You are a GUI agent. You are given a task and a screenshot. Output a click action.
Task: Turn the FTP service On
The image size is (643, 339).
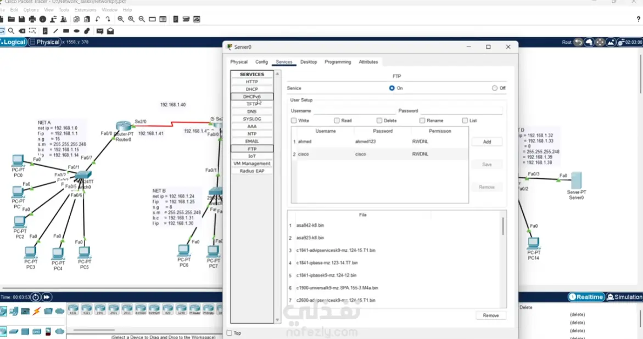392,88
